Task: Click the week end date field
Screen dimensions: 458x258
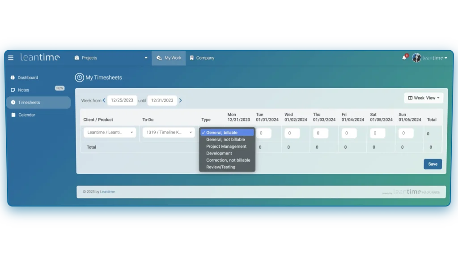Action: coord(162,100)
